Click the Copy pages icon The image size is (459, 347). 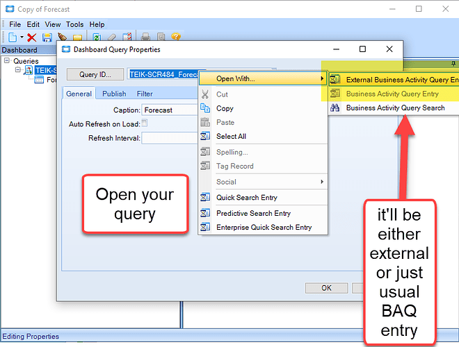click(x=205, y=108)
